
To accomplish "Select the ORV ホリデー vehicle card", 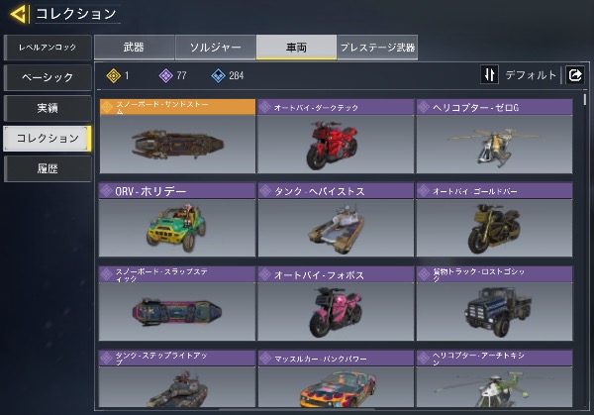I will 177,220.
